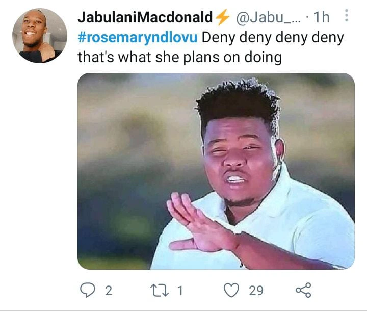Click the lightning bolt emoji beside the name
Screen dimensions: 367x312
(x=222, y=17)
